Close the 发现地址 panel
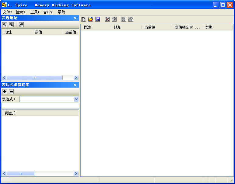The image size is (235, 184). point(75,18)
